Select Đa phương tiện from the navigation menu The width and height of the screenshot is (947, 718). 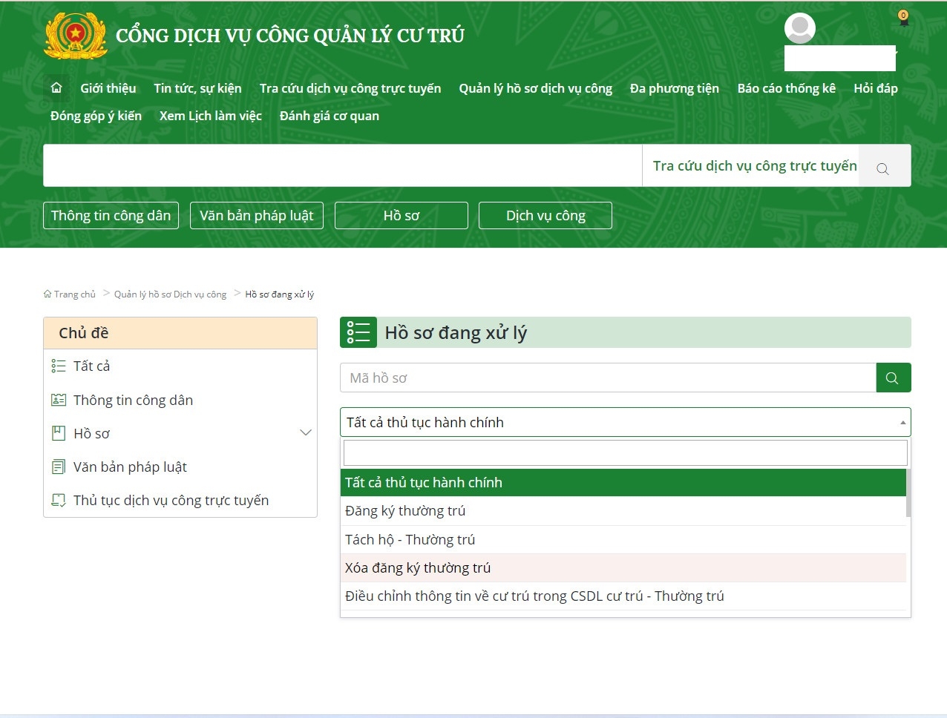pyautogui.click(x=674, y=88)
